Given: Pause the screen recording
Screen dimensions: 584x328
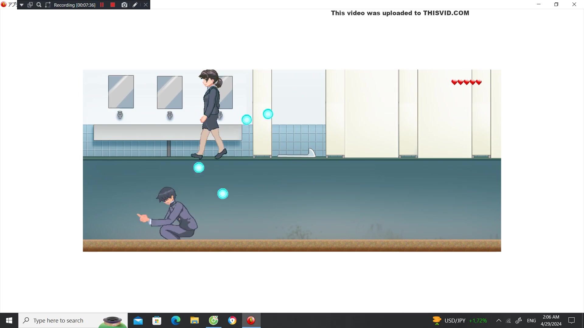Looking at the screenshot, I should tap(102, 5).
